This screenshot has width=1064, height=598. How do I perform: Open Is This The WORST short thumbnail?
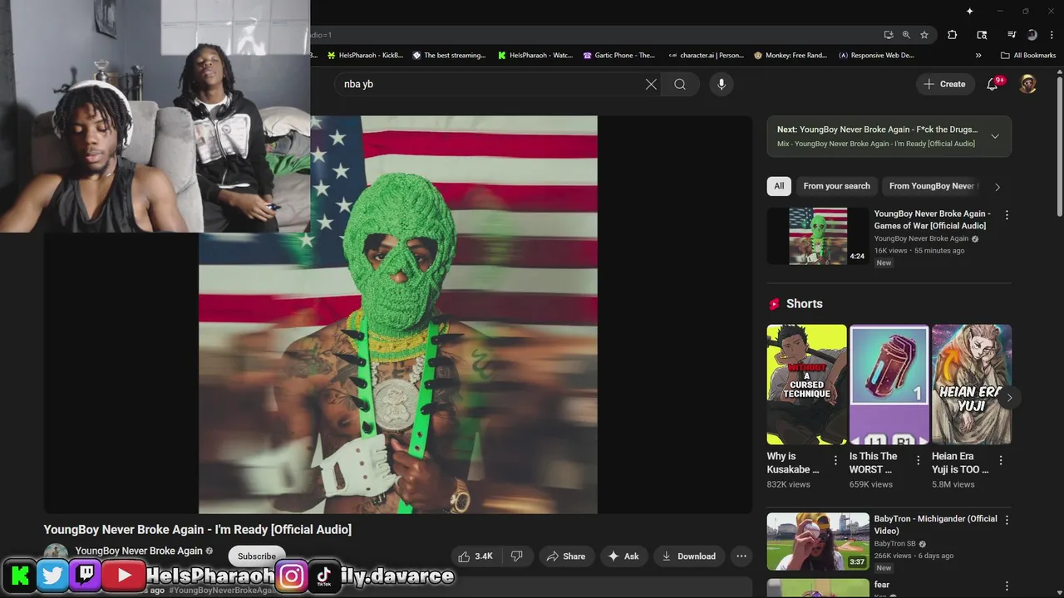[889, 385]
